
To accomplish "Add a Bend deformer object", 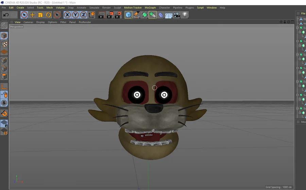I will [160, 15].
